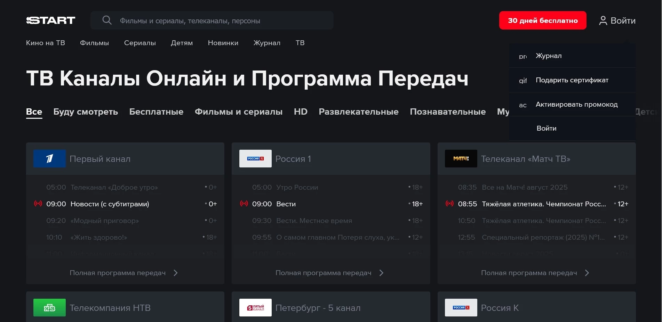Image resolution: width=662 pixels, height=322 pixels.
Task: Open the Сериалы menu section
Action: pos(140,43)
